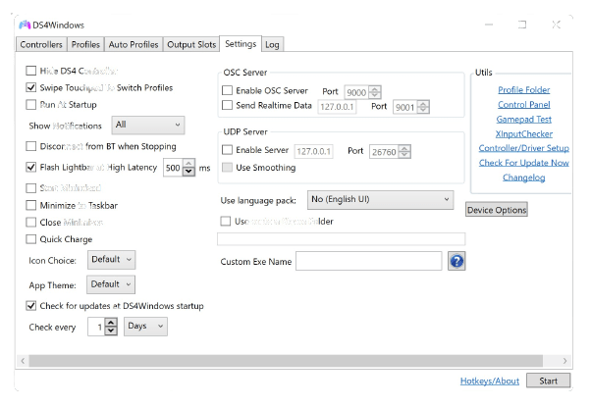Open the Control Panel link

pyautogui.click(x=524, y=105)
